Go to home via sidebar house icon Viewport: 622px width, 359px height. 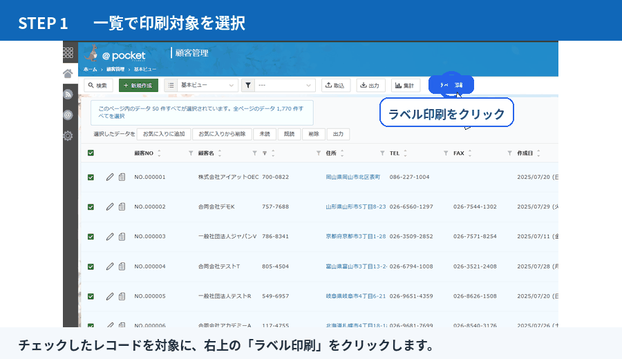68,74
